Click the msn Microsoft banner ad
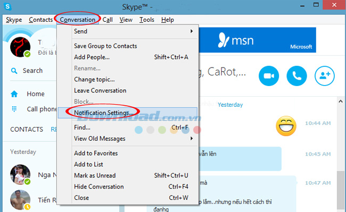346x212 pixels. [257, 40]
